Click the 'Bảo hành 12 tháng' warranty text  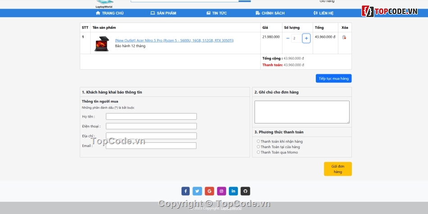(130, 46)
